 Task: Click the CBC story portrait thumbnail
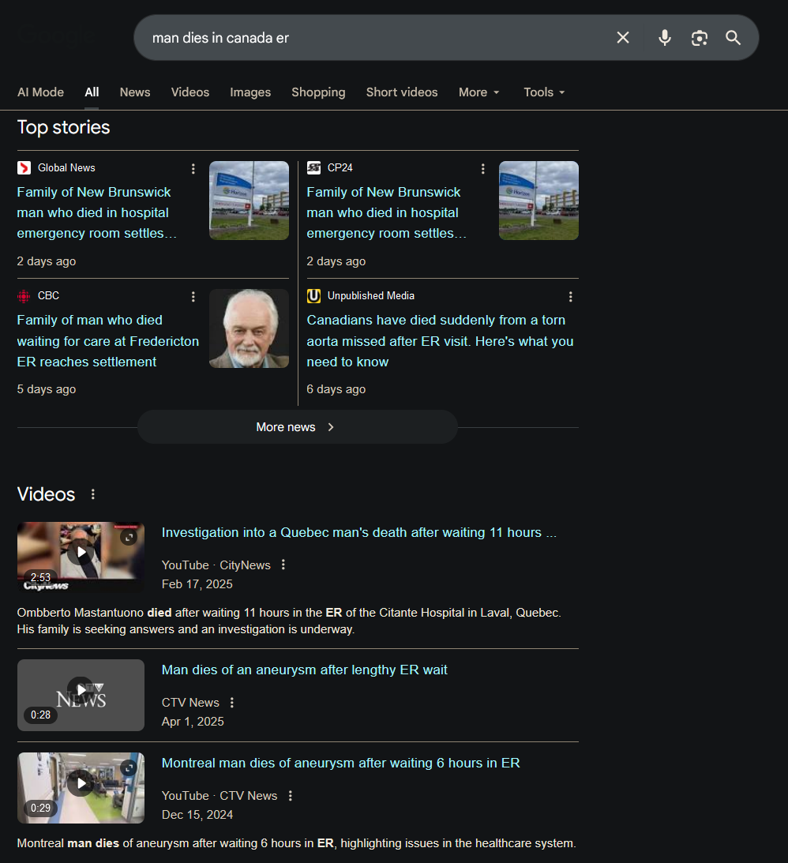(x=249, y=328)
